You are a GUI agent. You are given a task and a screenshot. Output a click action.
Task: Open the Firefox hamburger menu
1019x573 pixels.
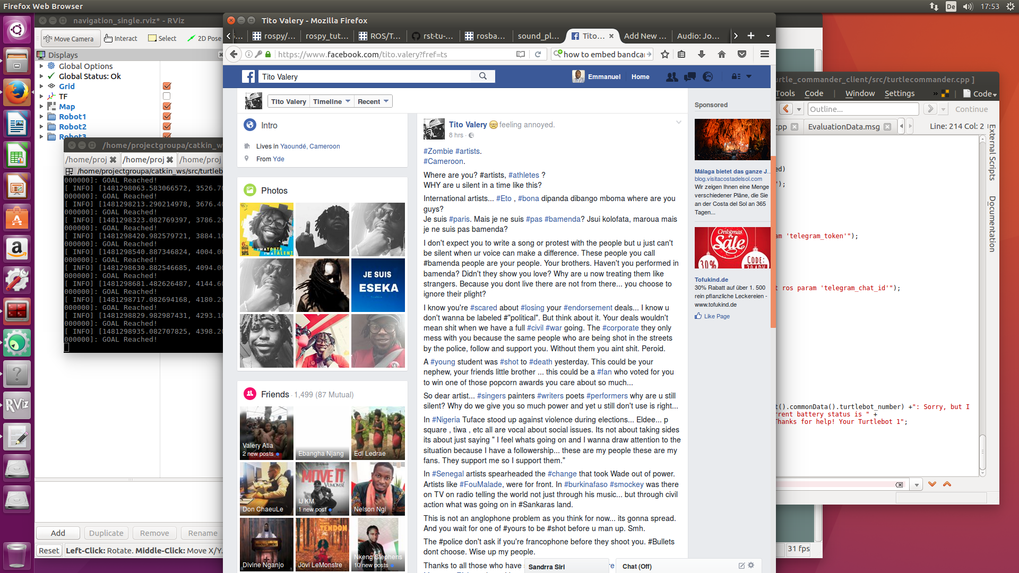click(764, 54)
